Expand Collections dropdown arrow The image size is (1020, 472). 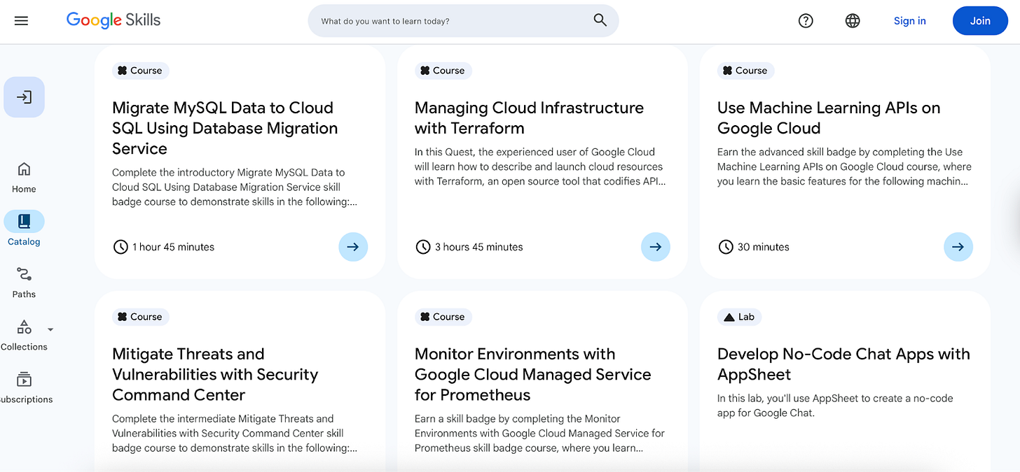[50, 329]
